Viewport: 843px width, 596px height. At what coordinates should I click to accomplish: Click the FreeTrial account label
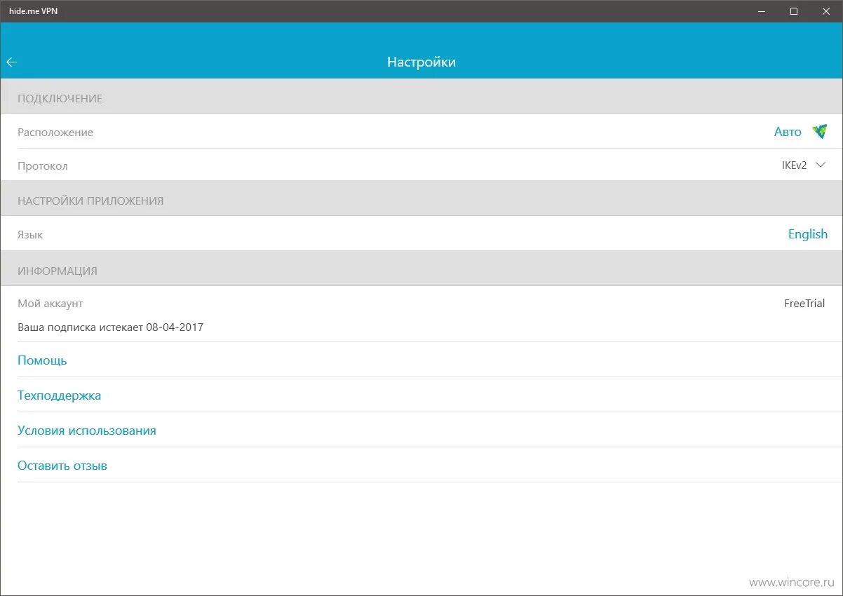point(804,304)
